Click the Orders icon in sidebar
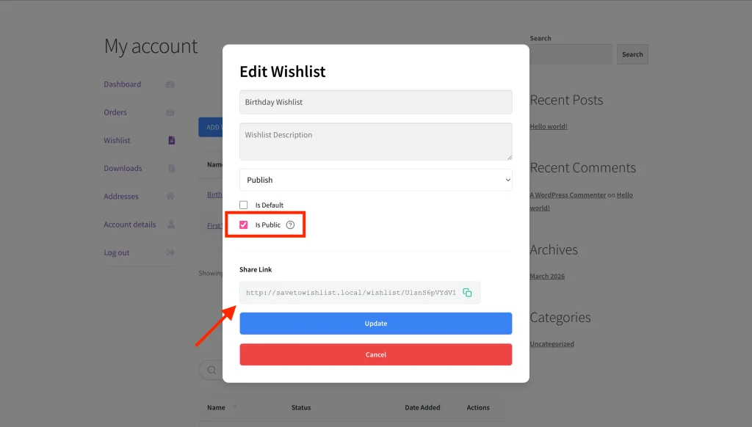Viewport: 752px width, 427px height. click(170, 112)
